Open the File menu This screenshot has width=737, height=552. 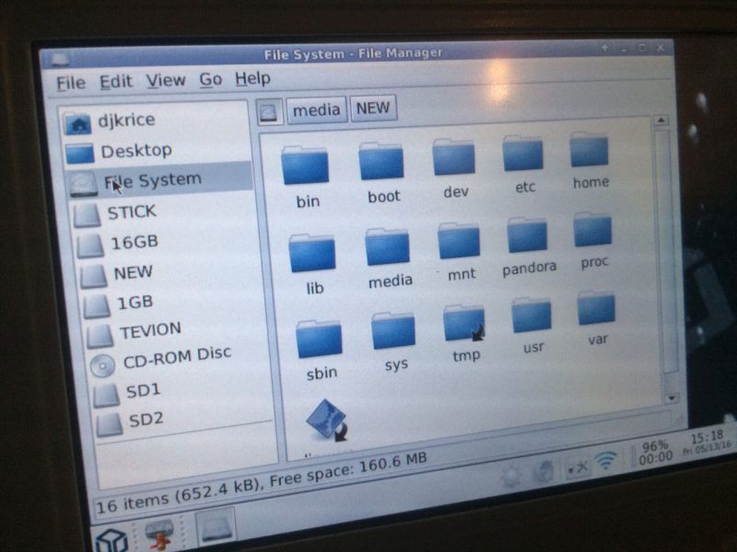coord(70,83)
